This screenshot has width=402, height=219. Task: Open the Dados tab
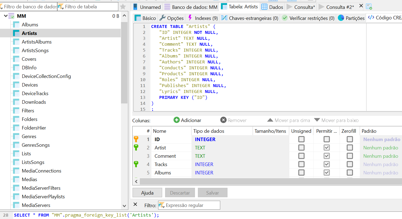coord(272,7)
